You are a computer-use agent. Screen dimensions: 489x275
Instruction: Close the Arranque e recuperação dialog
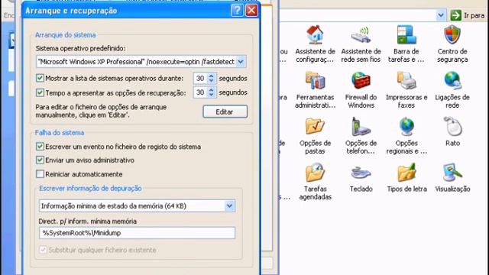click(251, 11)
